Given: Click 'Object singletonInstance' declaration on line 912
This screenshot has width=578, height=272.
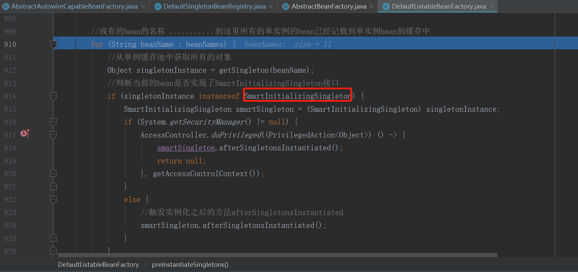Looking at the screenshot, I should (157, 70).
